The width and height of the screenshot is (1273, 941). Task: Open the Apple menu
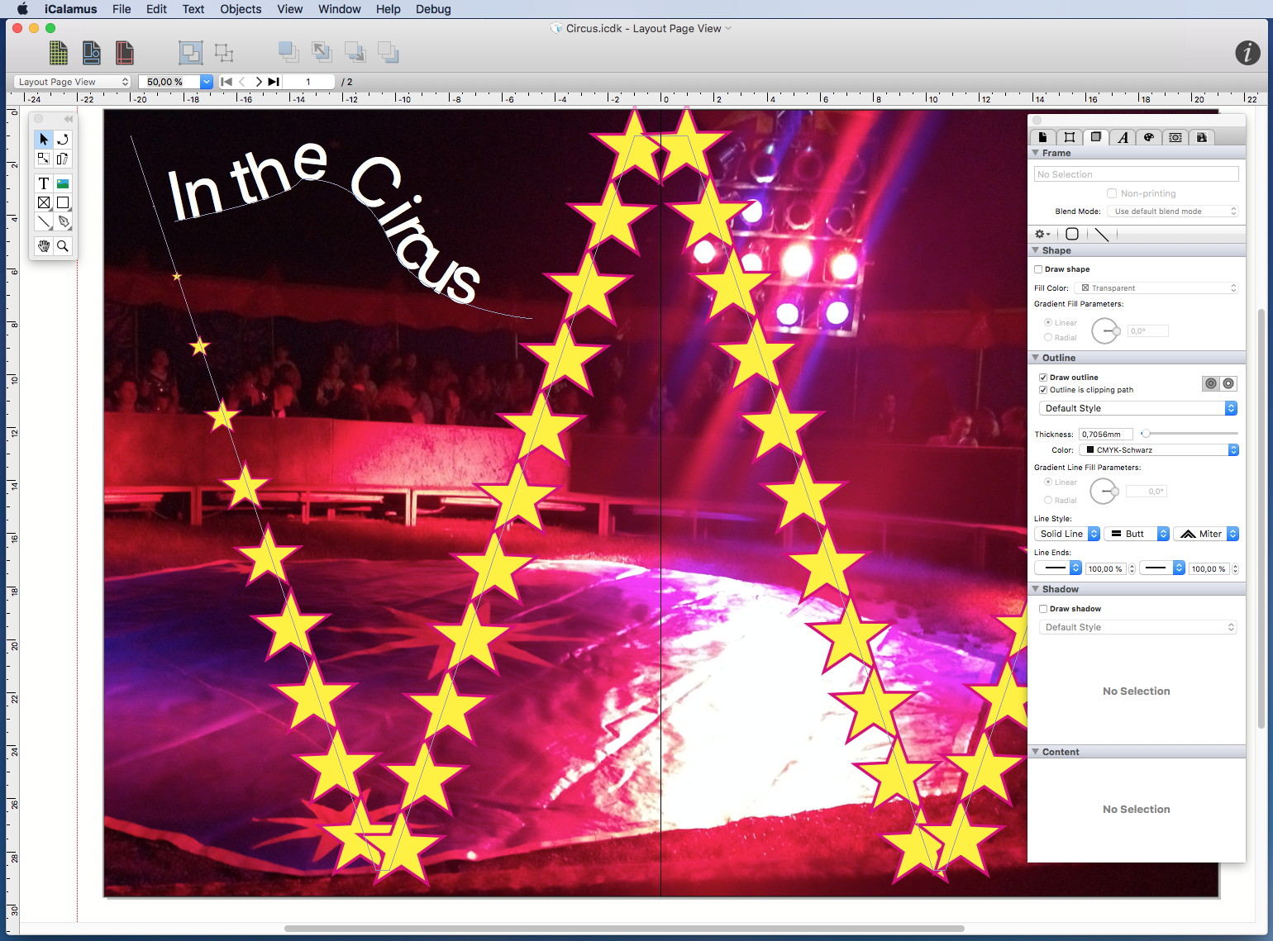(x=22, y=9)
